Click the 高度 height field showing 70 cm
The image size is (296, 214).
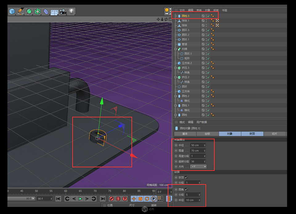point(197,150)
